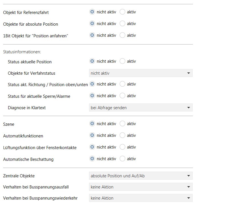Activate Lüftungsfunktion über Fensterkontakte
The height and width of the screenshot is (203, 230).
[122, 147]
